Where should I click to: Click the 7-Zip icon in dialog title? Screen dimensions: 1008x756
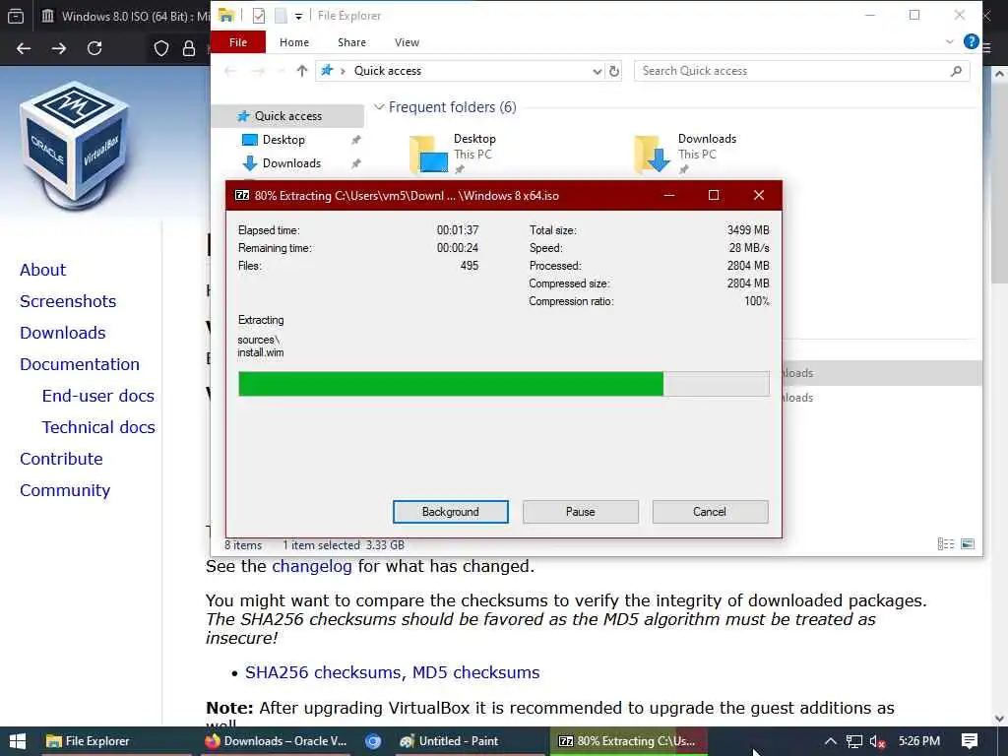click(242, 196)
